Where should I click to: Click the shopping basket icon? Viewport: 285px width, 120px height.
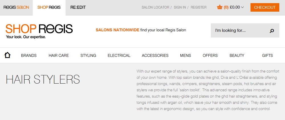[219, 7]
